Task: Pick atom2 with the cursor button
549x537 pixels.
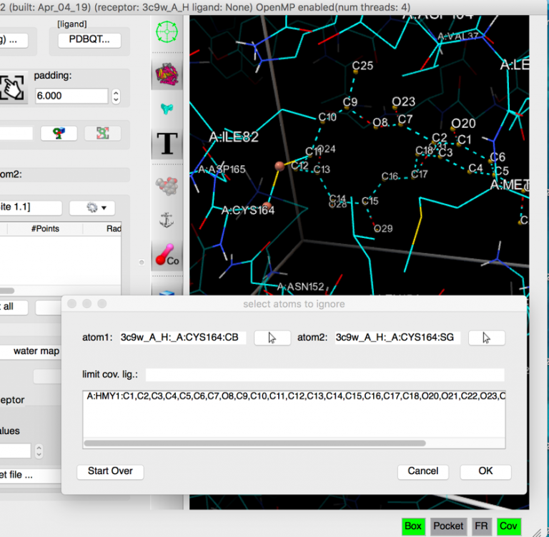Action: coord(487,338)
